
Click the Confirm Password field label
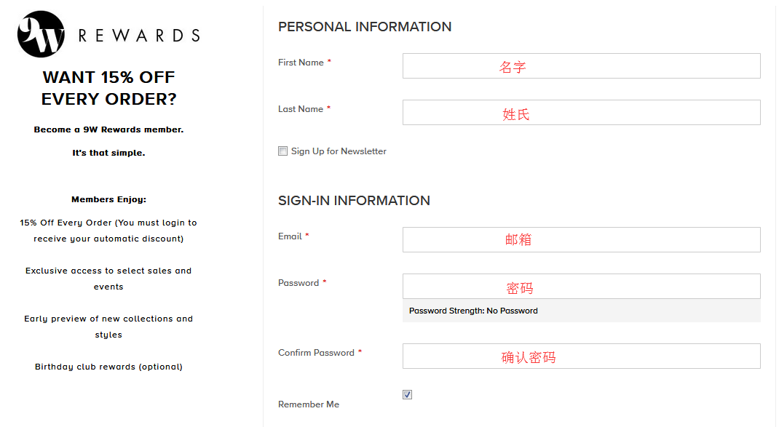(316, 353)
